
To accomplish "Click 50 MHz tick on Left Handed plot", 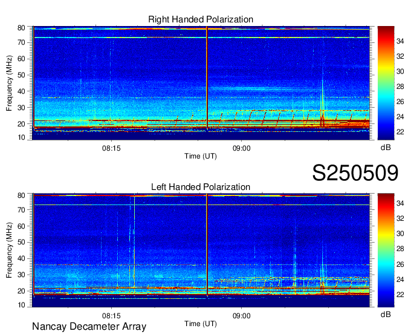I will click(x=21, y=242).
